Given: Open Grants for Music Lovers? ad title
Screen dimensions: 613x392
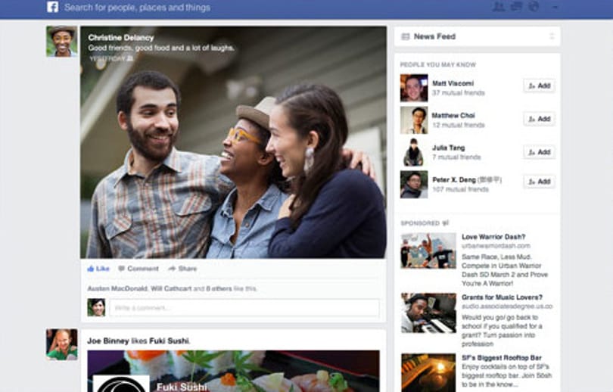Looking at the screenshot, I should (x=502, y=297).
